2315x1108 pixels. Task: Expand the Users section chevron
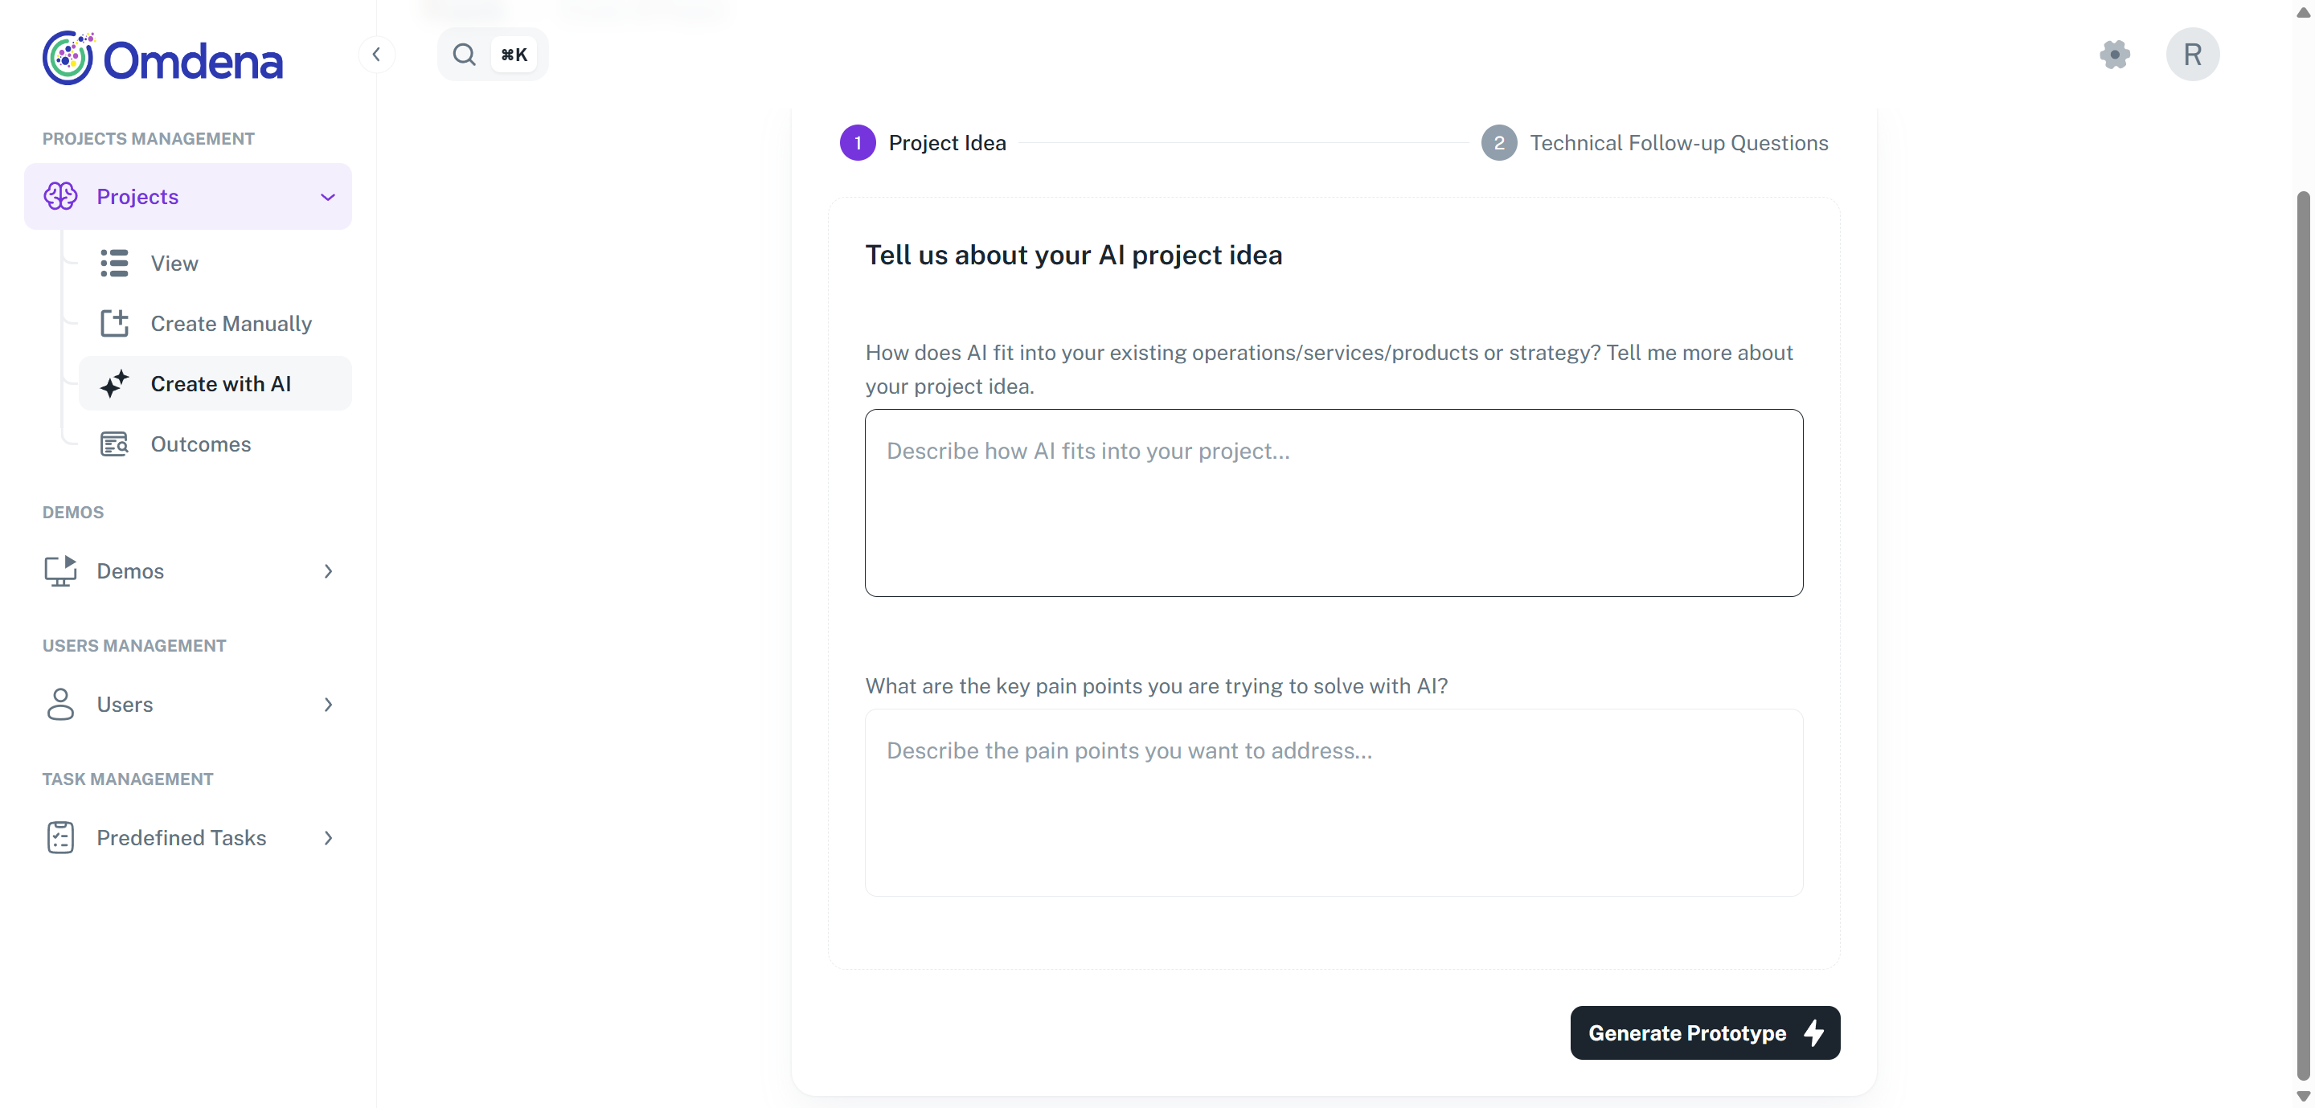tap(328, 705)
